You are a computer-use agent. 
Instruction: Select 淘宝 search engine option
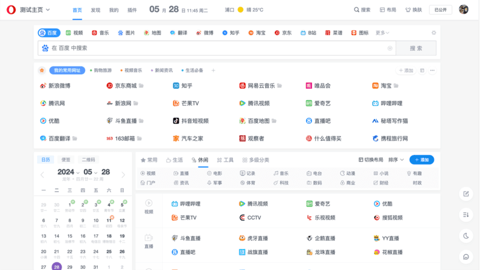(257, 33)
